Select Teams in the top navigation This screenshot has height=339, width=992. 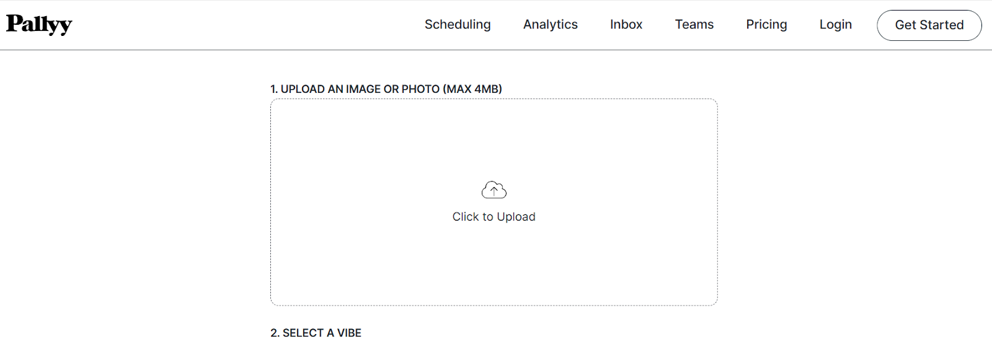tap(694, 24)
